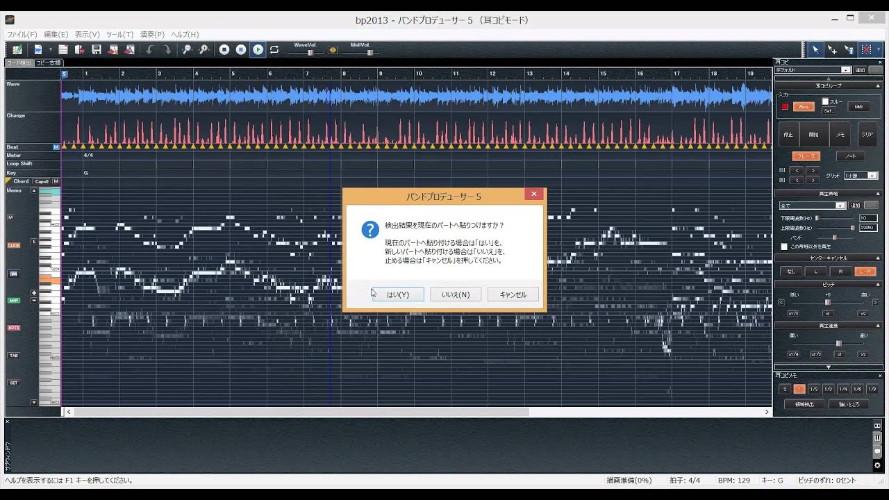Pause playback with the toolbar pause button
This screenshot has width=889, height=500.
tap(241, 49)
